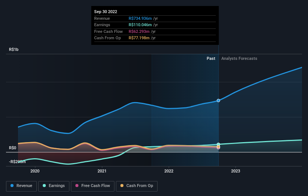Toggle the Cash From Op legend button
The width and height of the screenshot is (308, 196).
coord(137,186)
